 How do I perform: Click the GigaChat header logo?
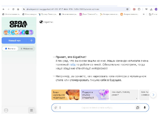[46, 22]
